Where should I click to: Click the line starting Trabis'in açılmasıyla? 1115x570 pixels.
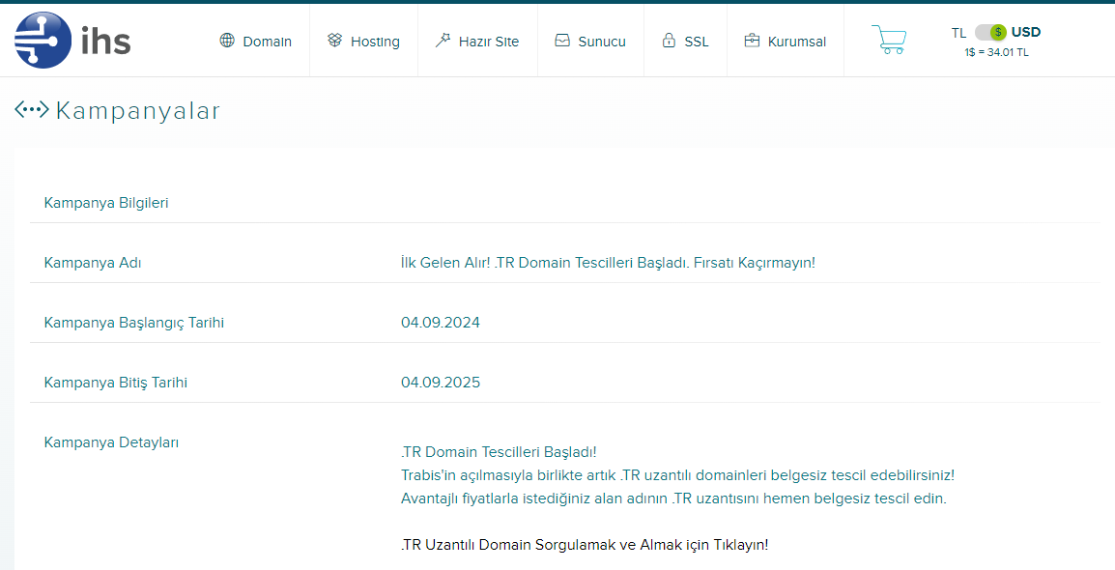[x=677, y=474]
